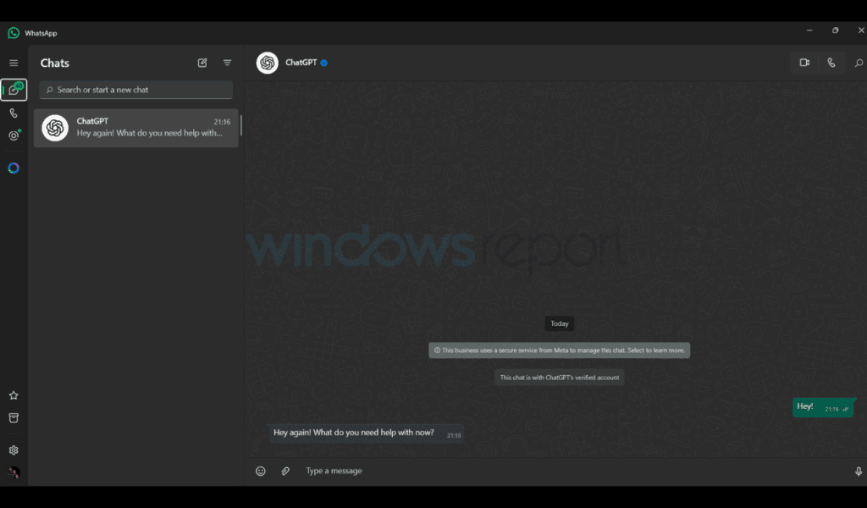
Task: Open the ChatGPT conversation in chat list
Action: point(136,128)
